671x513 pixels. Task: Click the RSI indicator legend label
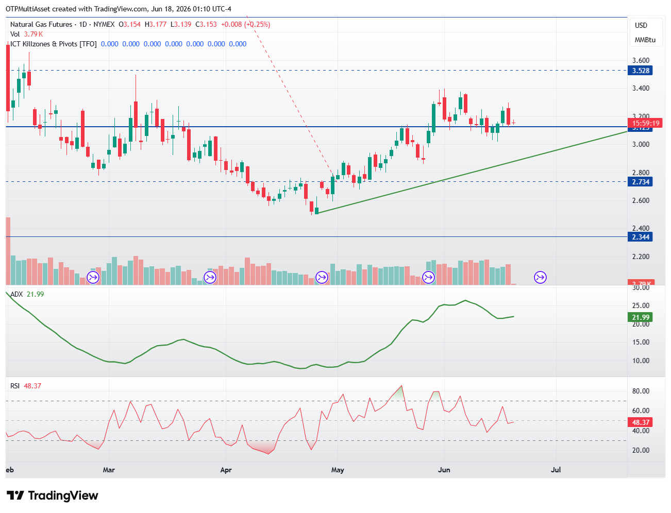point(15,386)
